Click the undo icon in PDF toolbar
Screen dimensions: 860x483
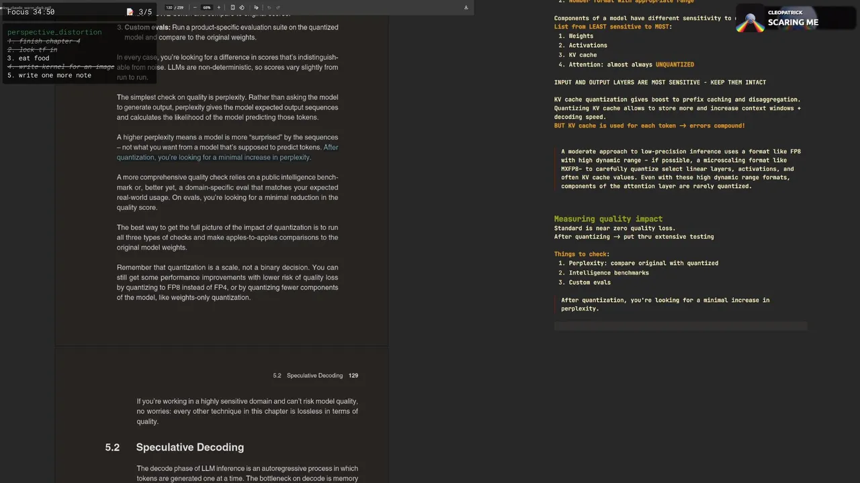click(269, 7)
